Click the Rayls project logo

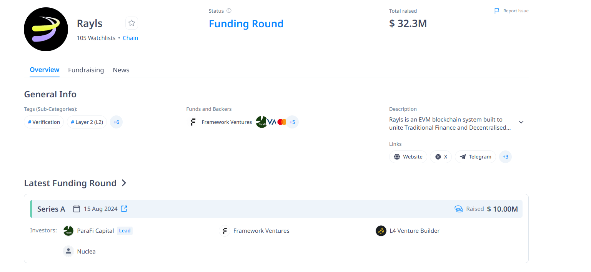pyautogui.click(x=46, y=29)
